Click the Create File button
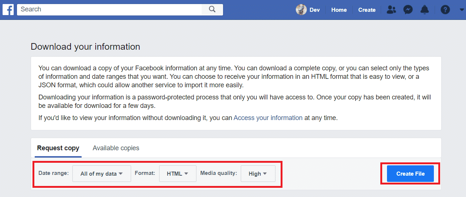Image resolution: width=466 pixels, height=197 pixels. click(x=410, y=173)
